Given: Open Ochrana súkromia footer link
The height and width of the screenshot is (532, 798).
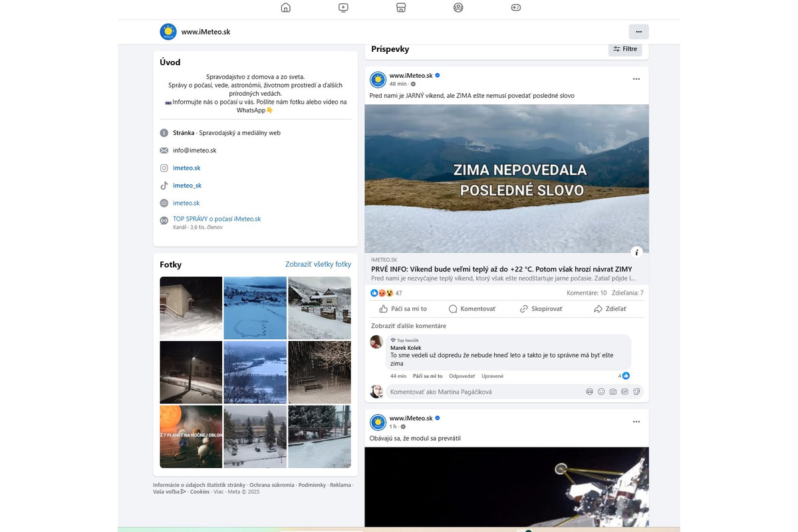Looking at the screenshot, I should [271, 485].
